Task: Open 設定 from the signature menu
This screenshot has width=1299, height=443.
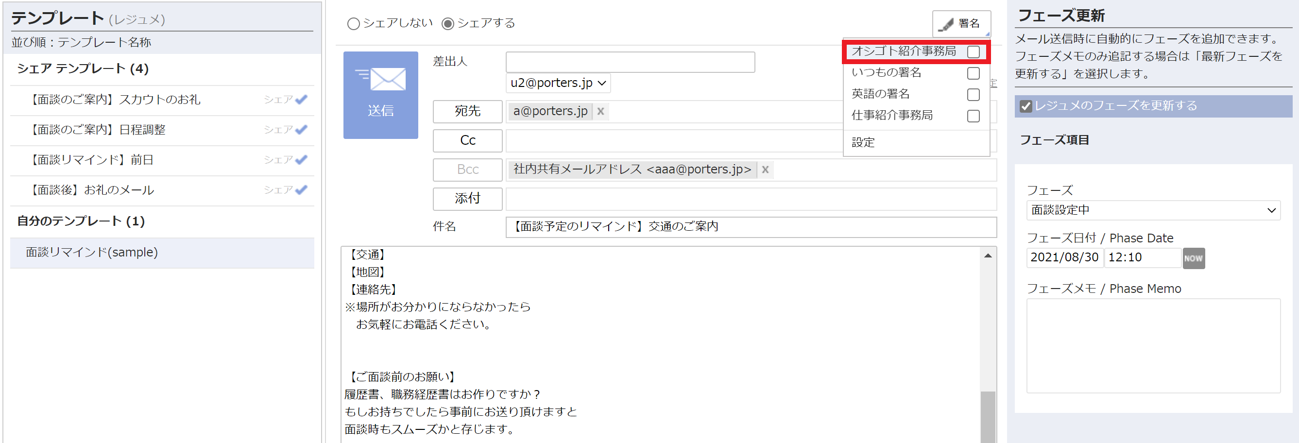Action: tap(863, 142)
